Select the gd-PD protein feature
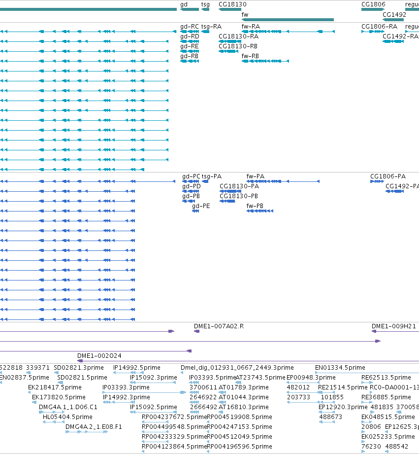This screenshot has height=454, width=419. (x=191, y=191)
